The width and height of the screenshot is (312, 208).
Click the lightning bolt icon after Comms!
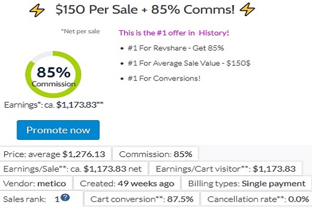[x=247, y=9]
